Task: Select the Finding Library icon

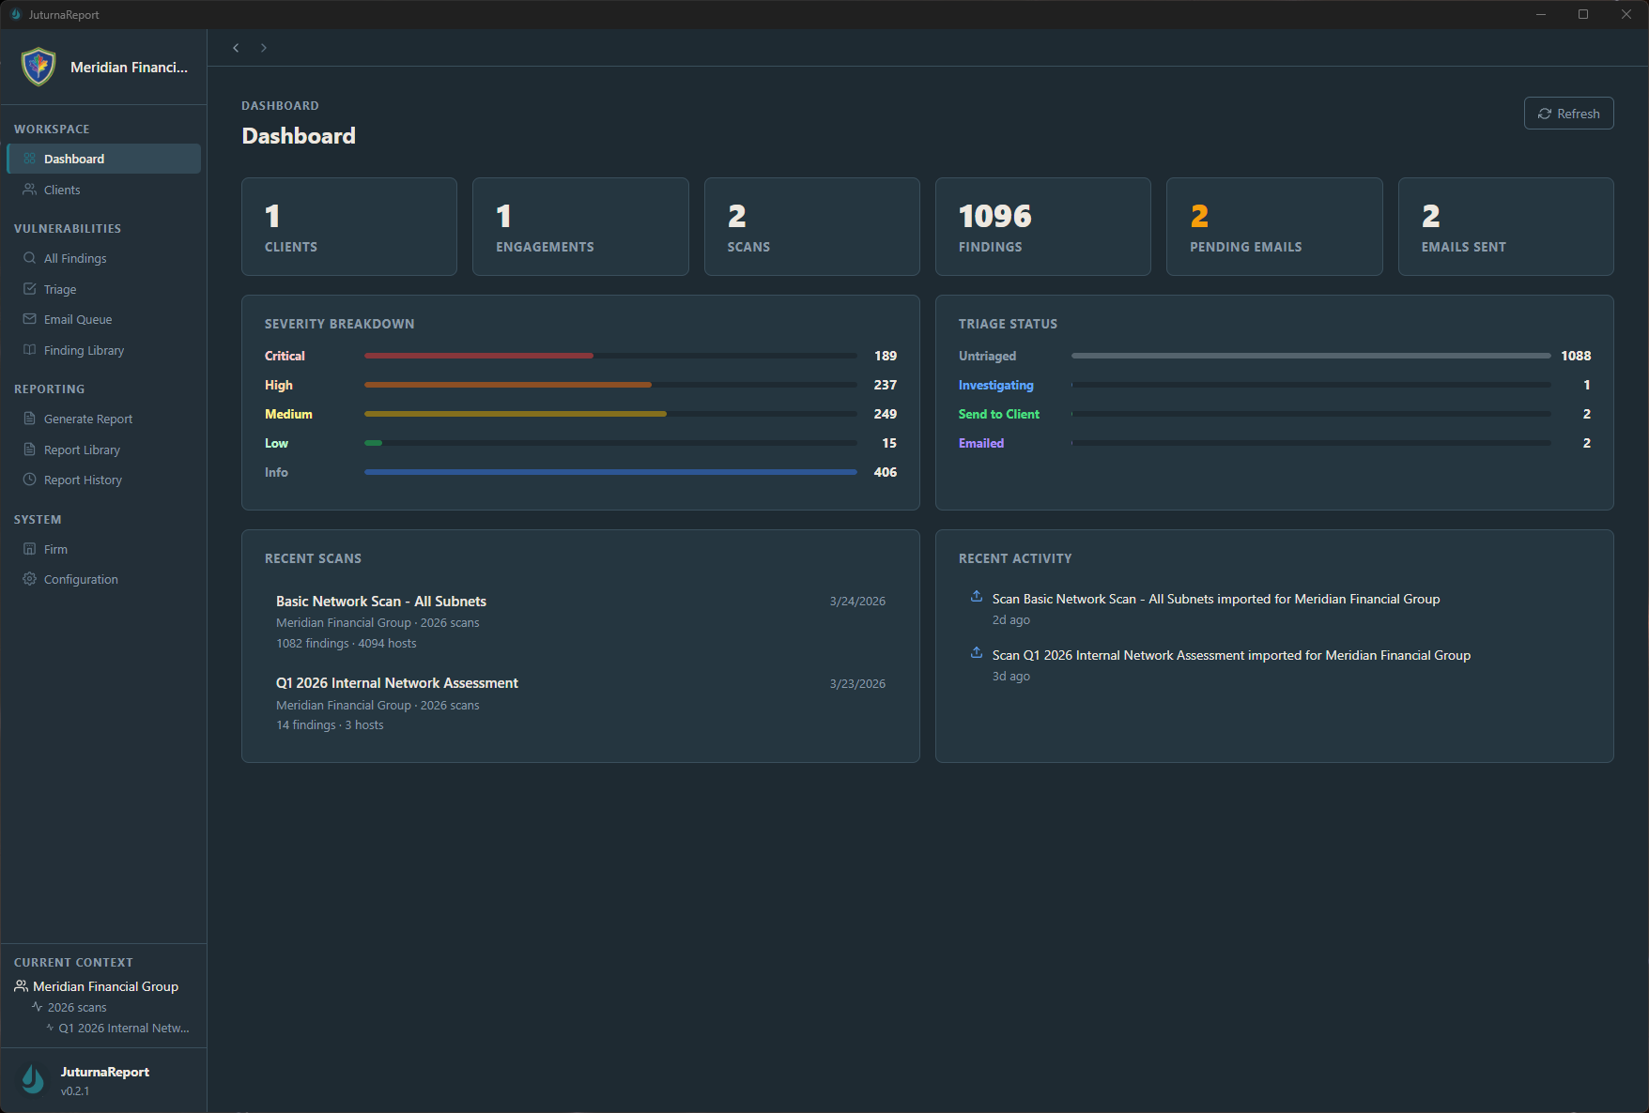Action: click(x=30, y=349)
